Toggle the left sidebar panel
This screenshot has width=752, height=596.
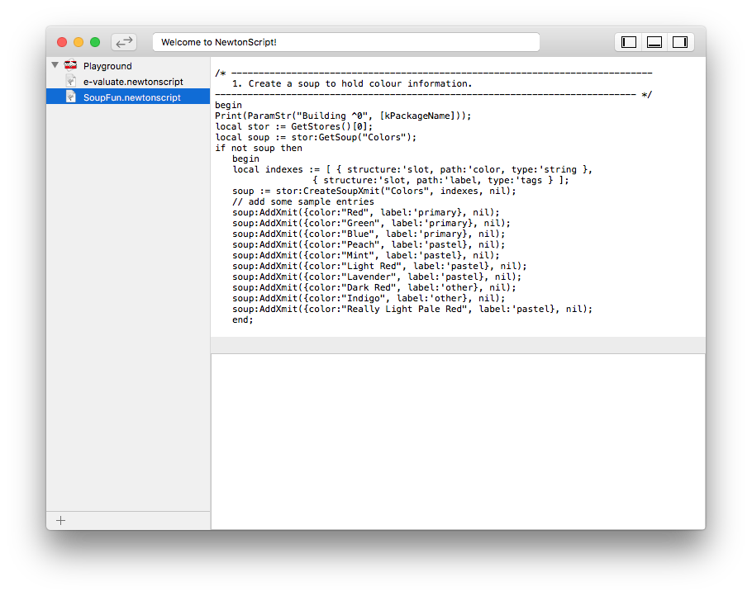(629, 42)
